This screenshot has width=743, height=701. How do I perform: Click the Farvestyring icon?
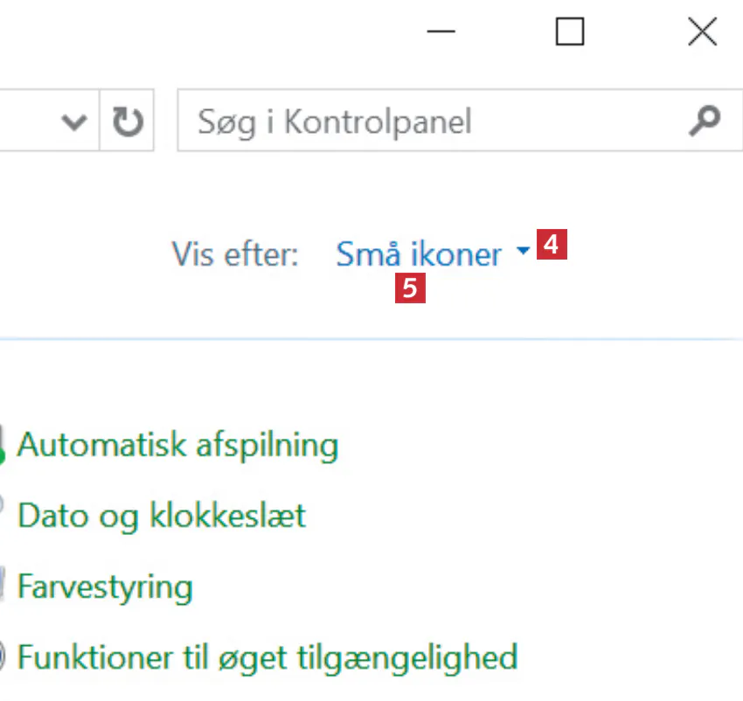3,586
